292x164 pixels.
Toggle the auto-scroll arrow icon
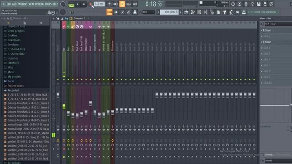116,12
